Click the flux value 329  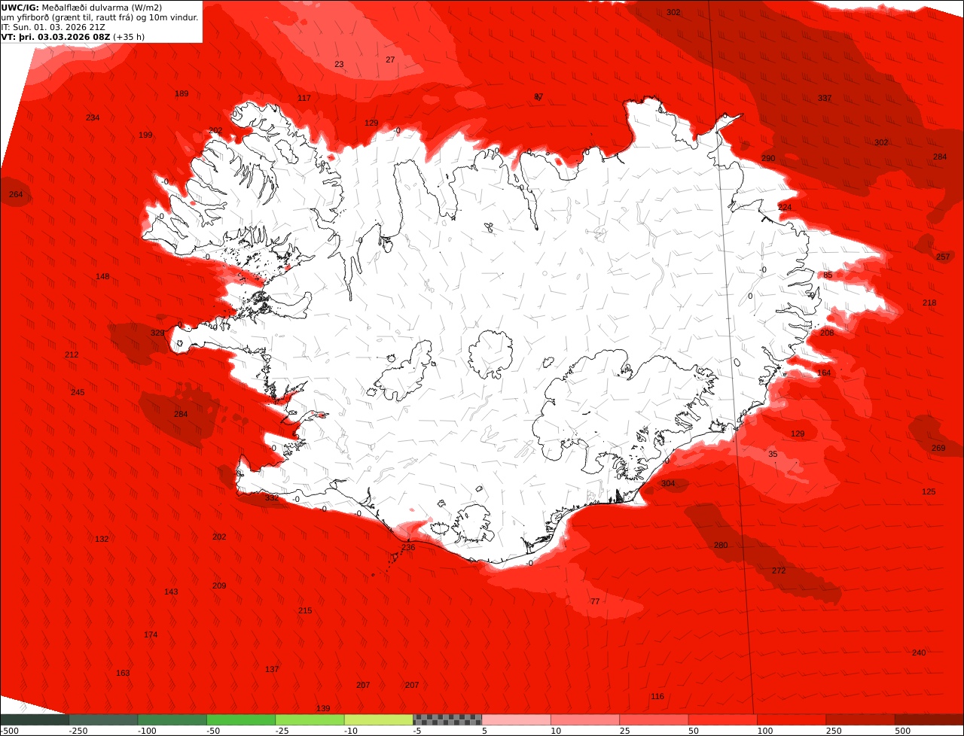(157, 333)
